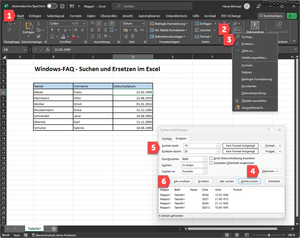
Task: Increase font size with large A
Action: click(x=76, y=30)
